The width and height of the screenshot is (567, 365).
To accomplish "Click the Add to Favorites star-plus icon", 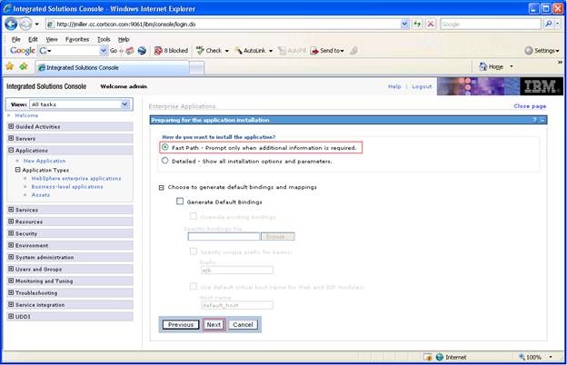I will (24, 67).
